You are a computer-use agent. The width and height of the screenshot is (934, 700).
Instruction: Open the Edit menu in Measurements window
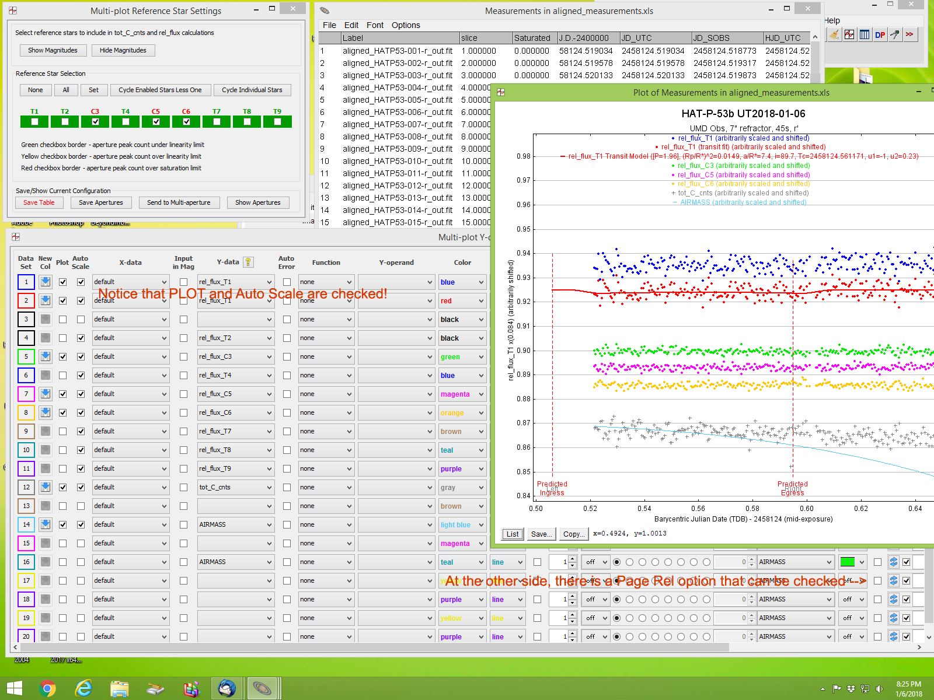pos(351,25)
